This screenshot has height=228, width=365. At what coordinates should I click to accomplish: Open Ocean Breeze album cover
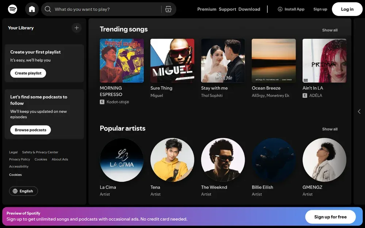[x=274, y=61]
